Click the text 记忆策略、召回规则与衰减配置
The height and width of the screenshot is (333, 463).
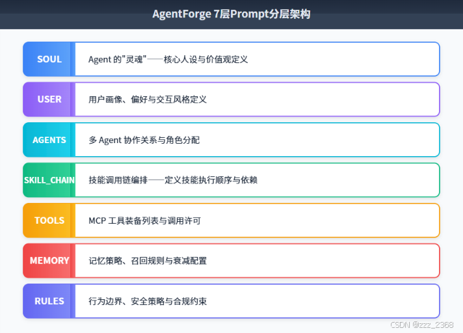coord(148,261)
